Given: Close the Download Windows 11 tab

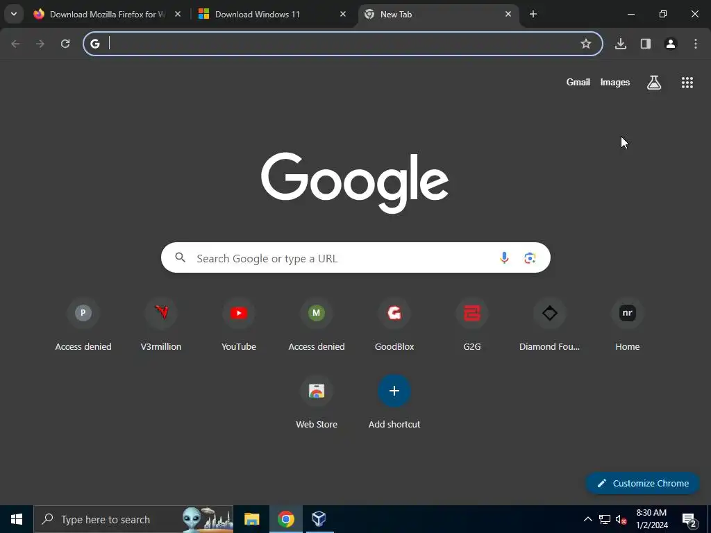Looking at the screenshot, I should click(x=343, y=14).
